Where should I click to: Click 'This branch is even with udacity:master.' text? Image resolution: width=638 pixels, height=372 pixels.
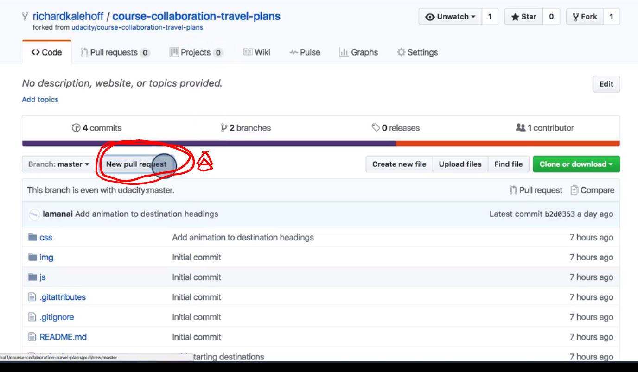pyautogui.click(x=101, y=190)
